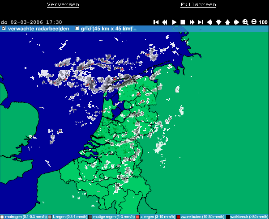Image resolution: width=269 pixels, height=219 pixels.
Task: Click the Verversen refresh link
Action: click(x=63, y=4)
